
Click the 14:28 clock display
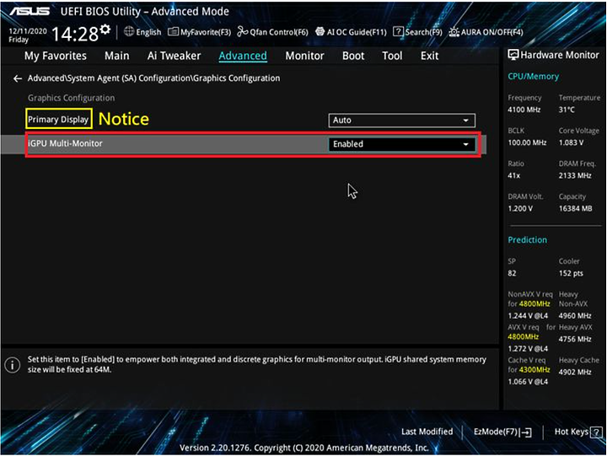tap(75, 34)
